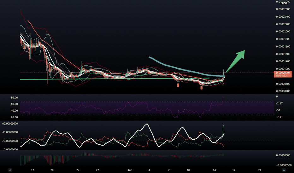Click date label 4 on time axis
The height and width of the screenshot is (173, 294).
pos(149,170)
